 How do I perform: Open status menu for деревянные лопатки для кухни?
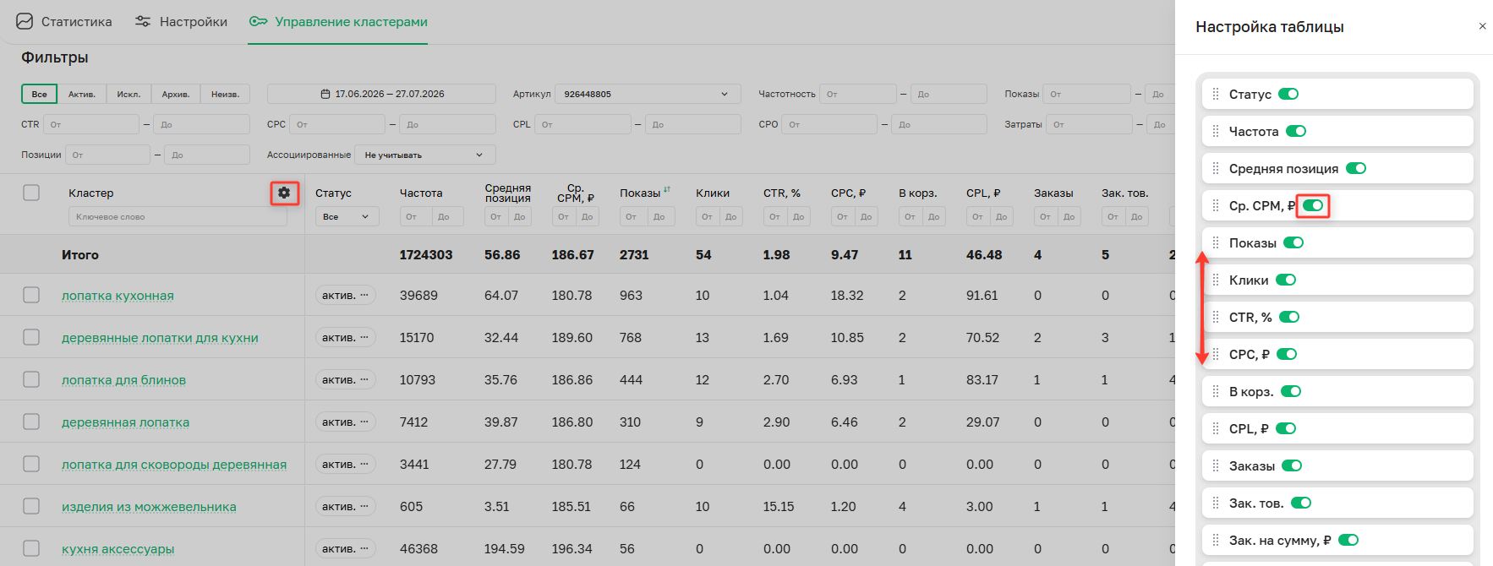(x=364, y=337)
